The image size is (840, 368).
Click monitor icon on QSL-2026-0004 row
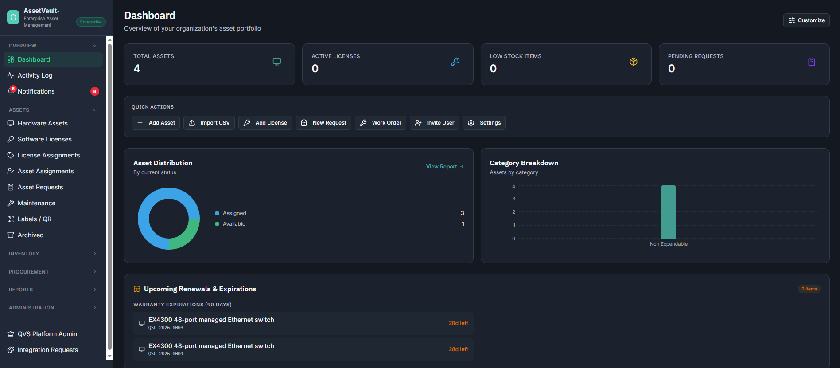(x=142, y=349)
